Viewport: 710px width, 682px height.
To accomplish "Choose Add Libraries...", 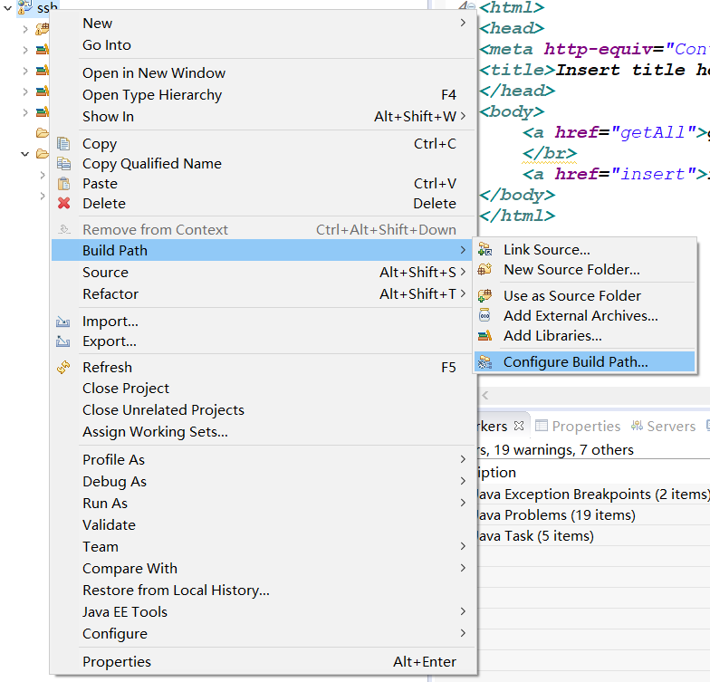I will click(x=585, y=335).
